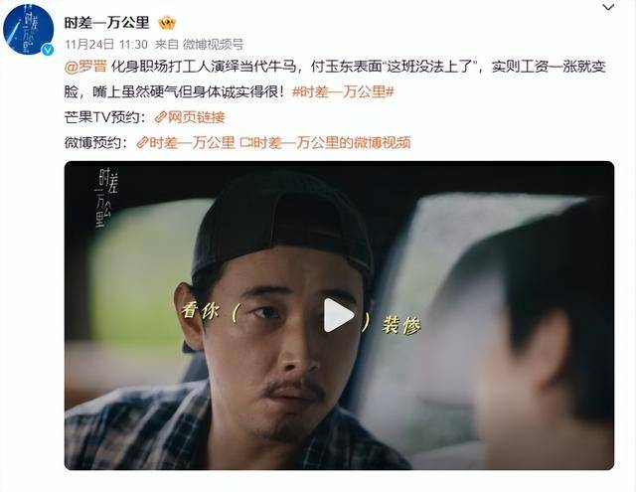Click the 时差一万公里 watermark logo in video

coord(106,198)
